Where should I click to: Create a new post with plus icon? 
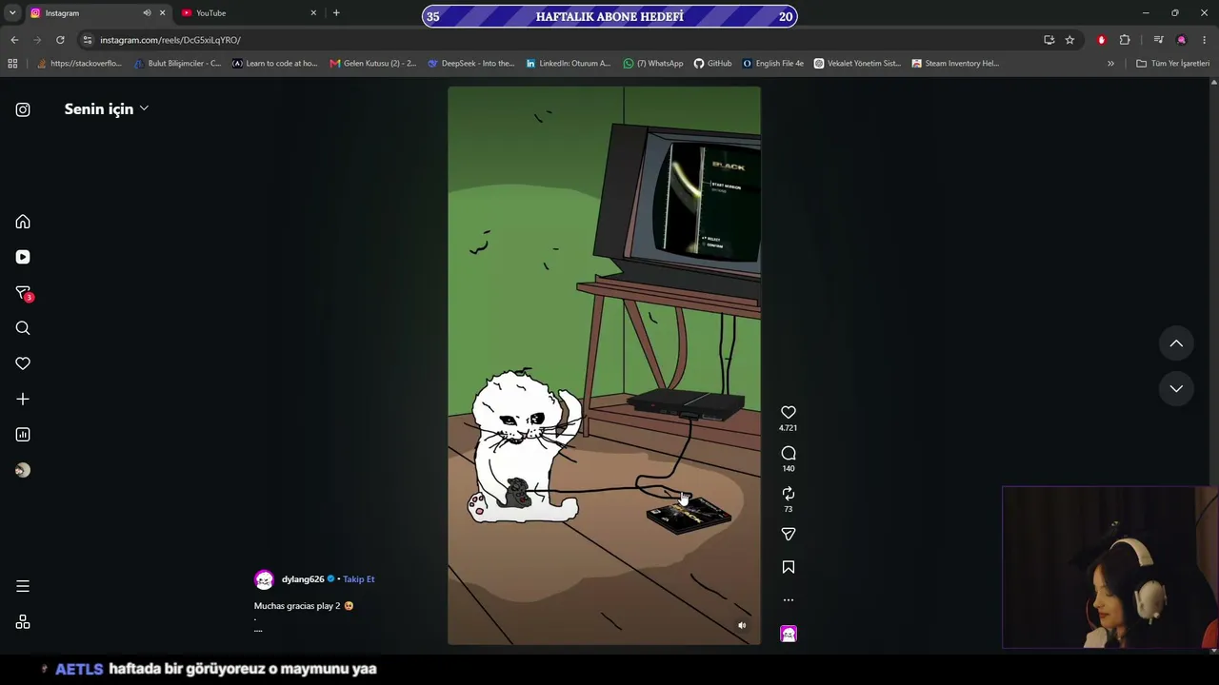(23, 400)
